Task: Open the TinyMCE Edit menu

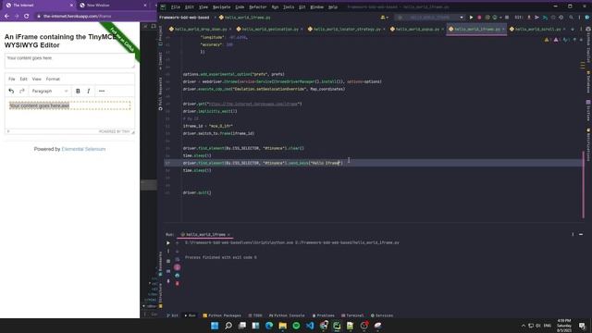Action: point(23,79)
